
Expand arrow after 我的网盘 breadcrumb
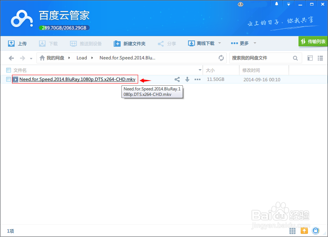click(69, 58)
